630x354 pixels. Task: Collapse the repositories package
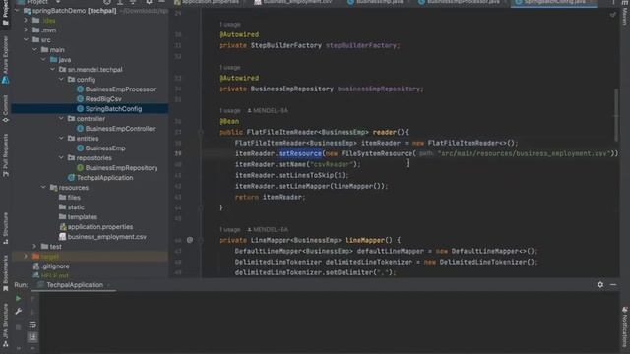(61, 157)
